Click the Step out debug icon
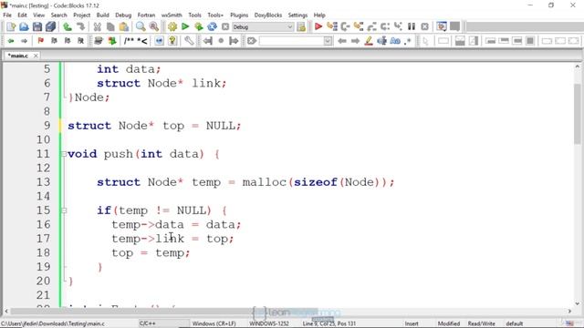This screenshot has height=328, width=584. pos(371,26)
